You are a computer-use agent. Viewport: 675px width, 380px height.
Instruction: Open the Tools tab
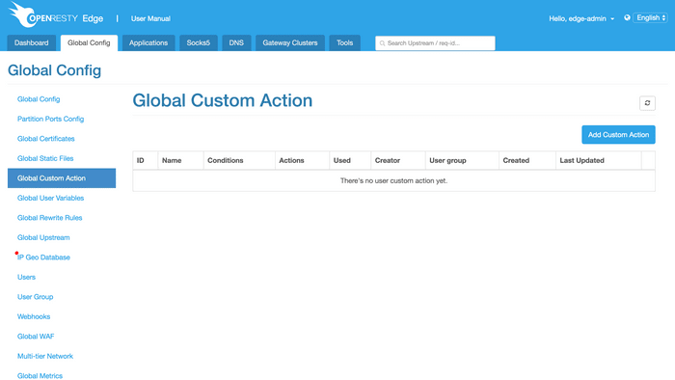pyautogui.click(x=345, y=43)
